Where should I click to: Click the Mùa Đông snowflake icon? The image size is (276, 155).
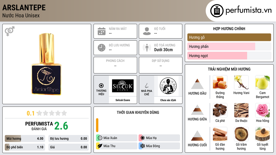[x=143, y=146]
